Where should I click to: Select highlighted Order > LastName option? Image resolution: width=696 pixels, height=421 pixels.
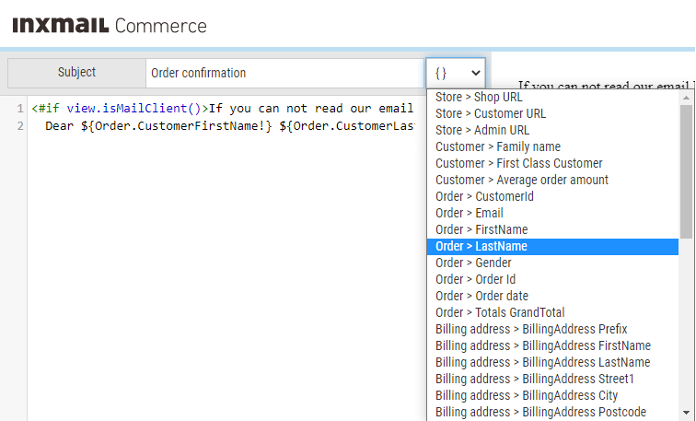pyautogui.click(x=552, y=247)
